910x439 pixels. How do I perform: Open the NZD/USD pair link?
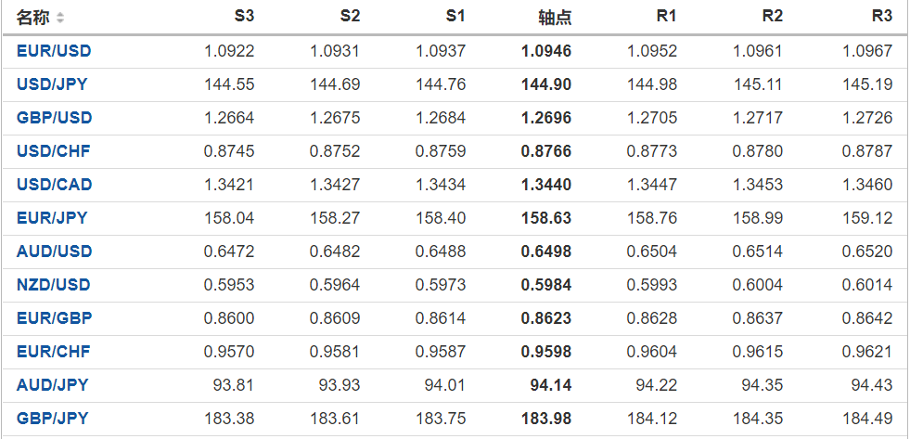(54, 285)
